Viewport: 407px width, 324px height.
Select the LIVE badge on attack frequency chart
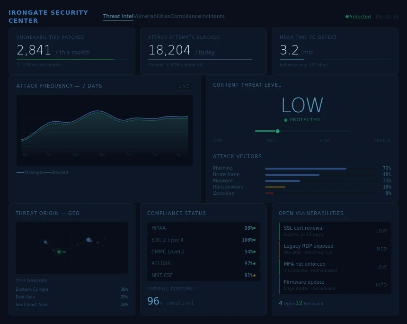coord(184,86)
